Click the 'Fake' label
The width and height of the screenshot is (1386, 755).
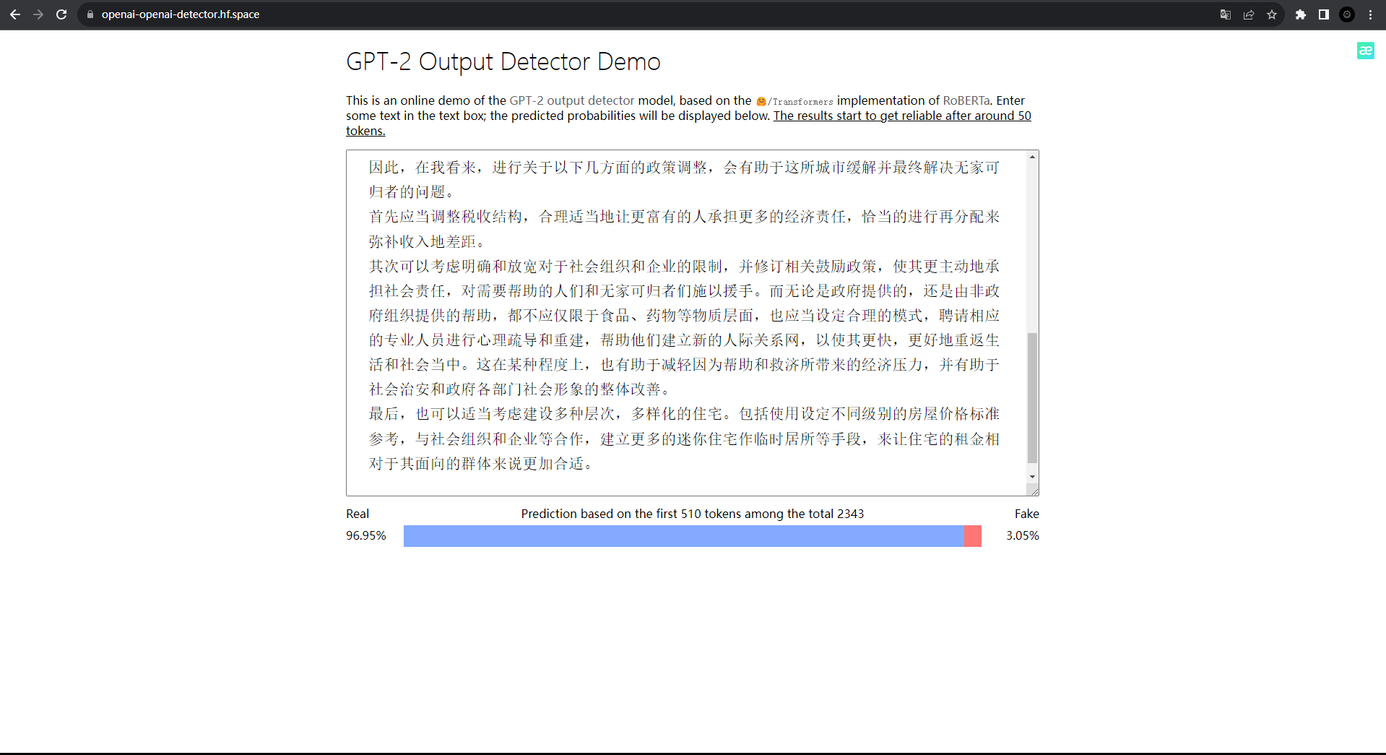pyautogui.click(x=1026, y=514)
